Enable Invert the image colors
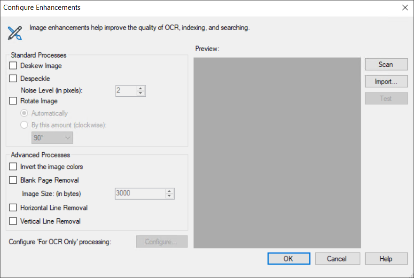Screen dimensions: 414x278 click(13, 167)
